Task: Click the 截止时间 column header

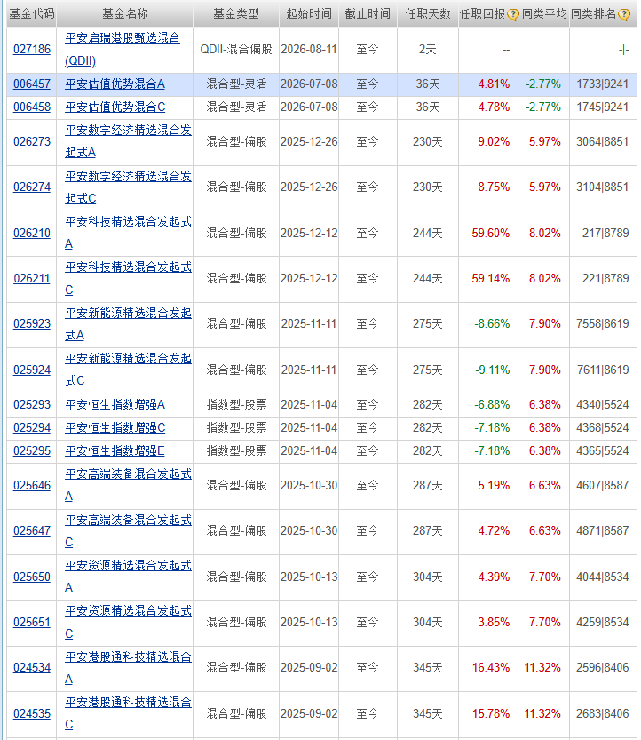Action: point(368,14)
